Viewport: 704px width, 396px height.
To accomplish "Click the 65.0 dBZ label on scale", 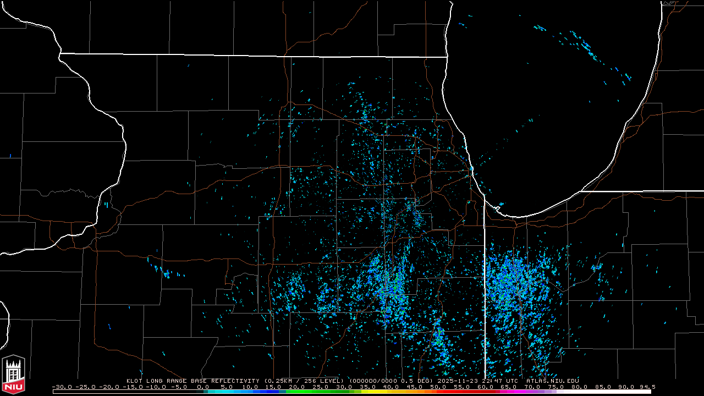I will coord(508,387).
